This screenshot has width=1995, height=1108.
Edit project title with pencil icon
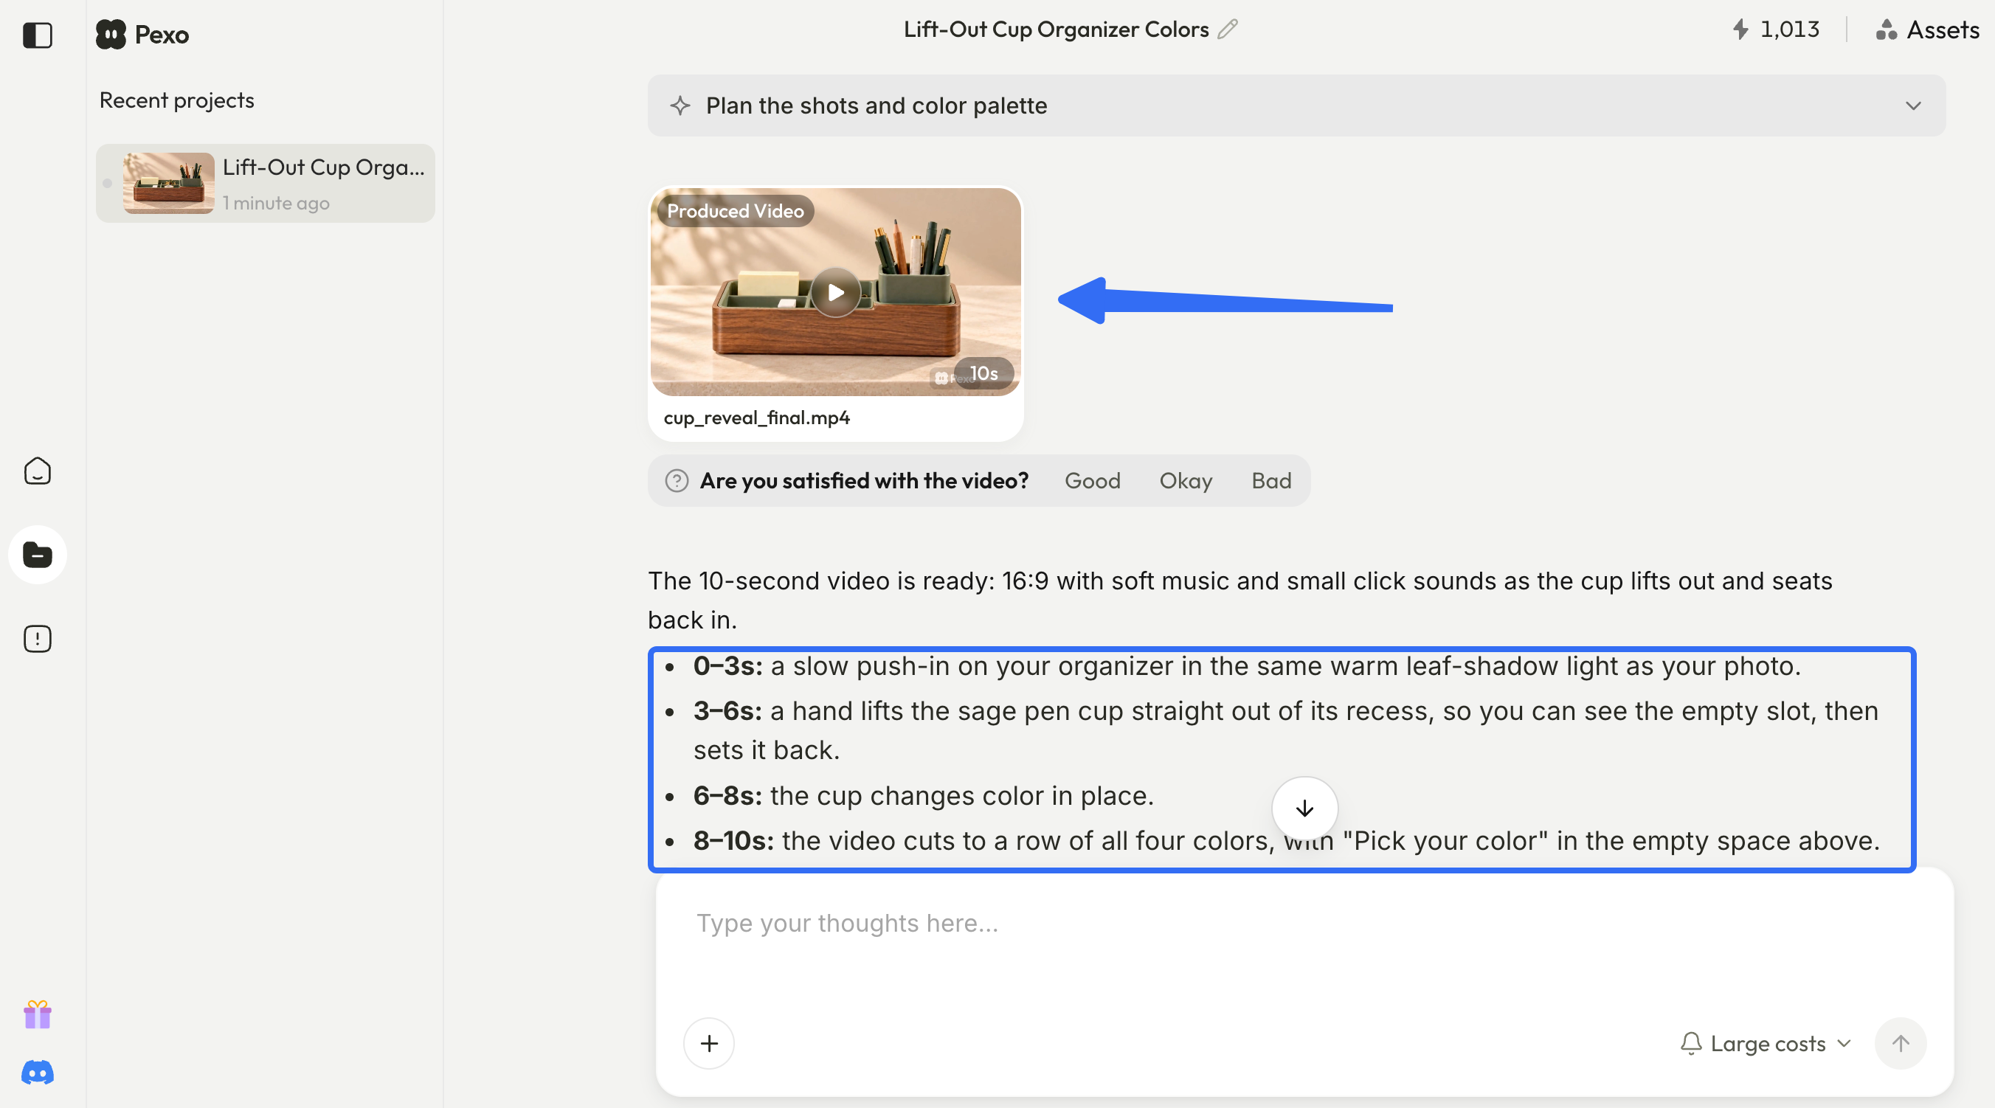(1228, 30)
